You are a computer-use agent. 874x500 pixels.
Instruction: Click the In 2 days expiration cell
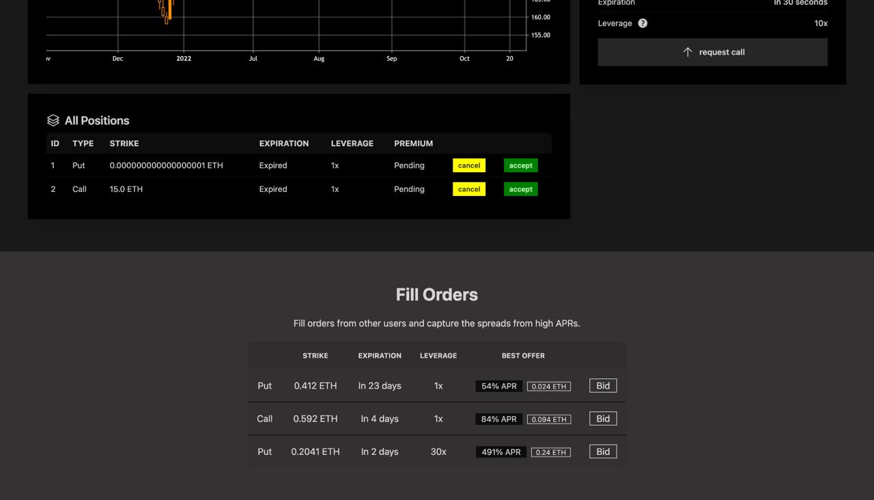pos(380,452)
